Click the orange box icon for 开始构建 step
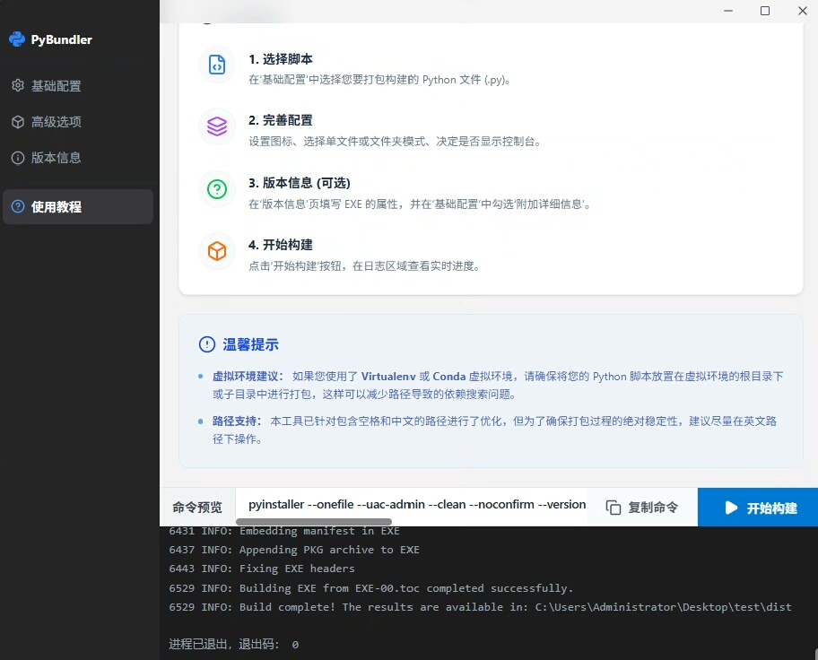The height and width of the screenshot is (660, 818). click(x=217, y=251)
